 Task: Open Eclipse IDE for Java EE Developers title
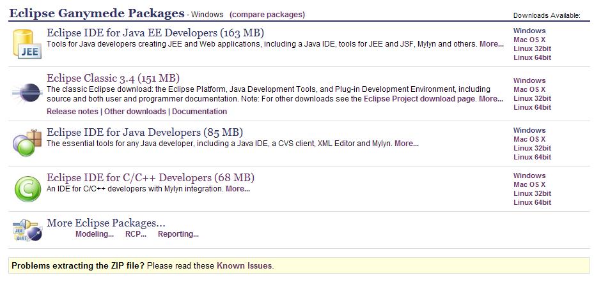click(x=155, y=33)
